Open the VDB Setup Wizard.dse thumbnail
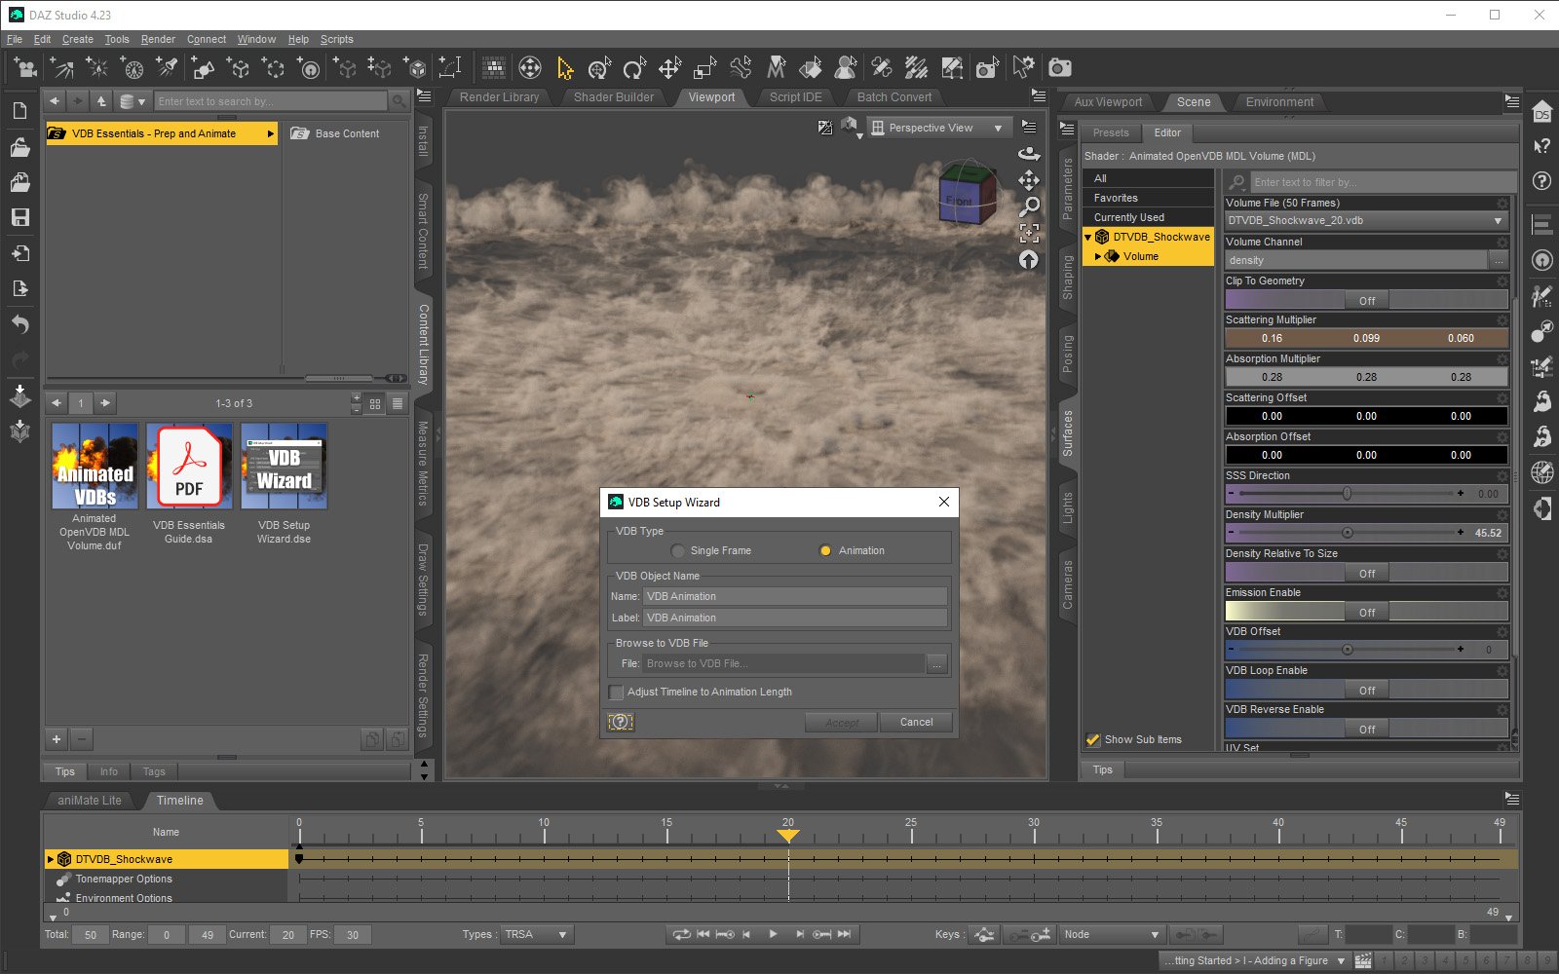The width and height of the screenshot is (1559, 974). (284, 467)
